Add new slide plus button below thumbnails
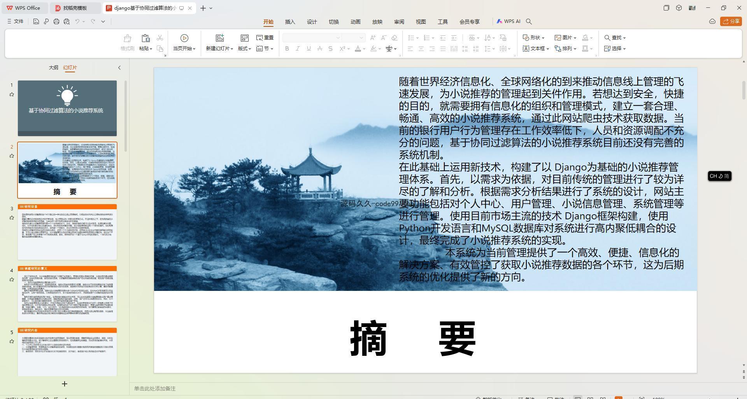This screenshot has height=399, width=747. (65, 384)
